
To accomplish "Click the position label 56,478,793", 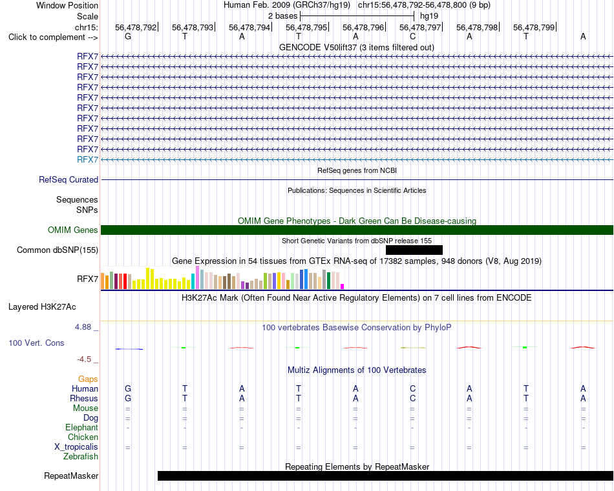I will pyautogui.click(x=193, y=27).
